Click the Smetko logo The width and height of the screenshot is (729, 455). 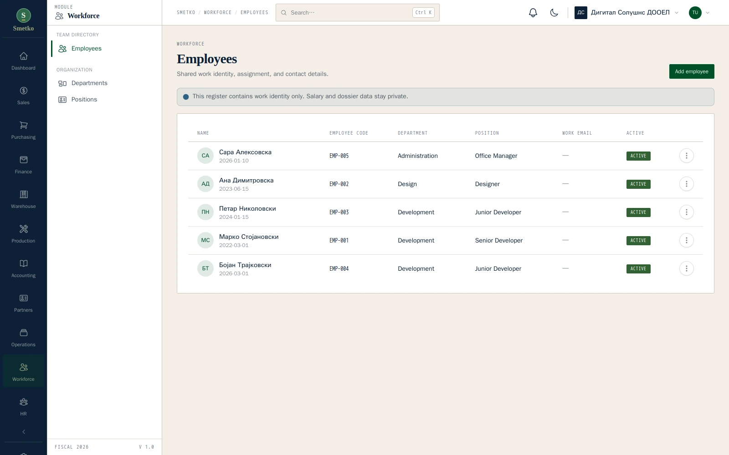23,20
